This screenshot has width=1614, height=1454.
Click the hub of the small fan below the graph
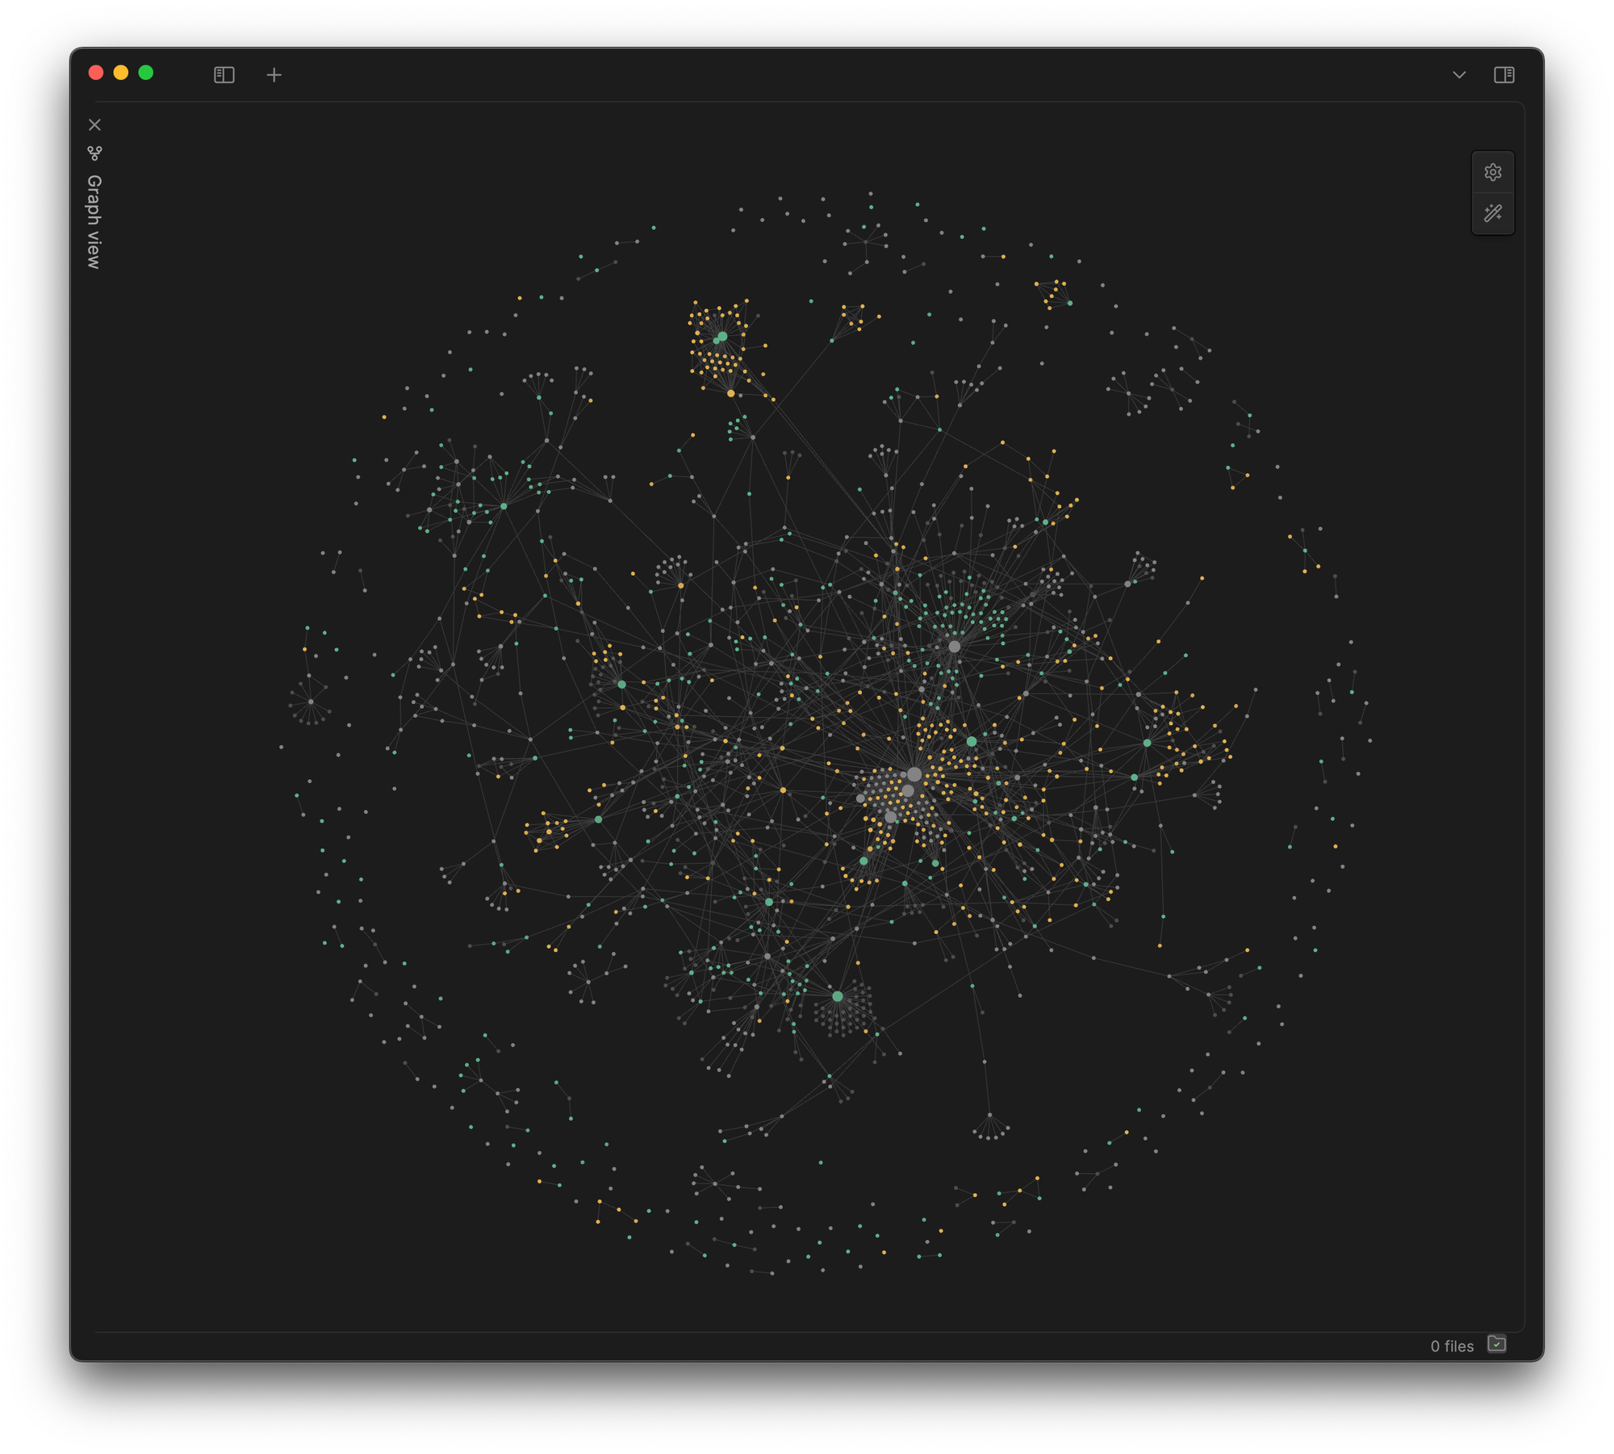(x=990, y=1115)
